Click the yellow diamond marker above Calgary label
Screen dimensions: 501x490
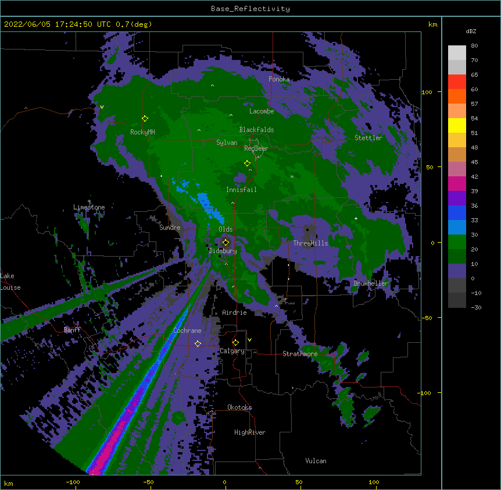pos(235,343)
